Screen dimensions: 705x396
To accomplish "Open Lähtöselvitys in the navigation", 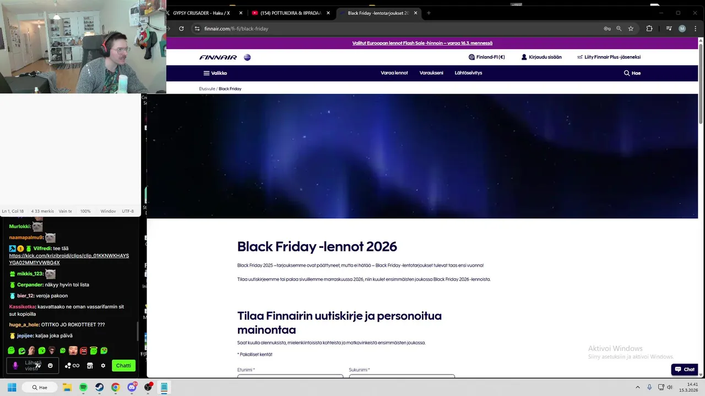I will [468, 73].
